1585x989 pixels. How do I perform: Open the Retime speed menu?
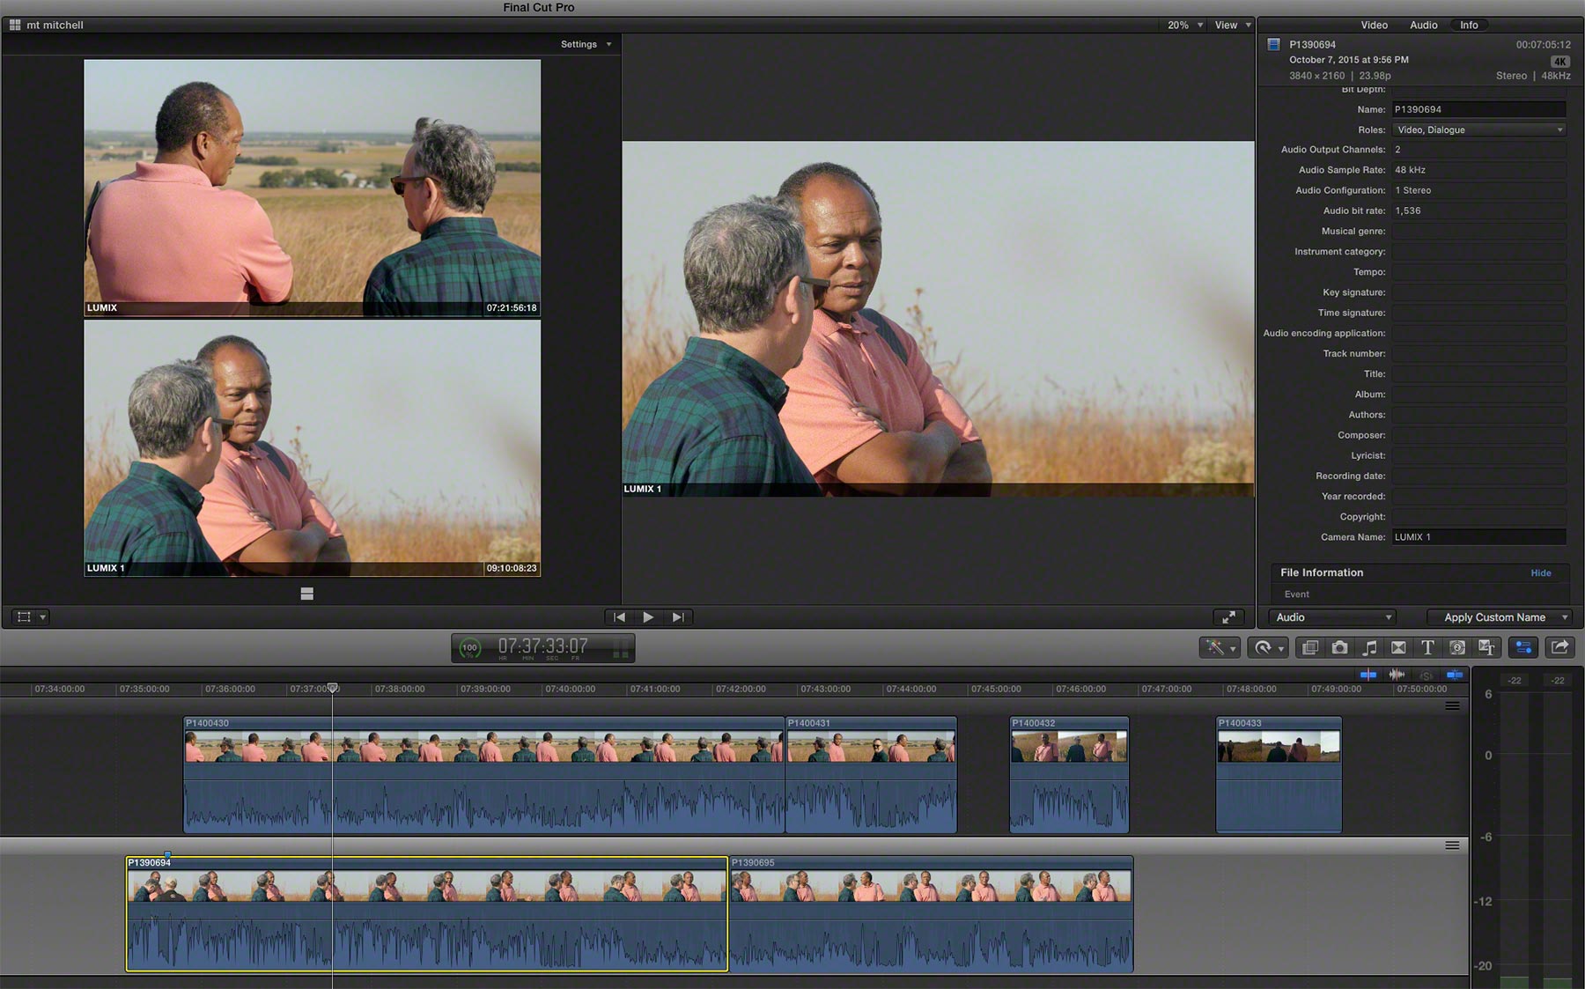1268,648
